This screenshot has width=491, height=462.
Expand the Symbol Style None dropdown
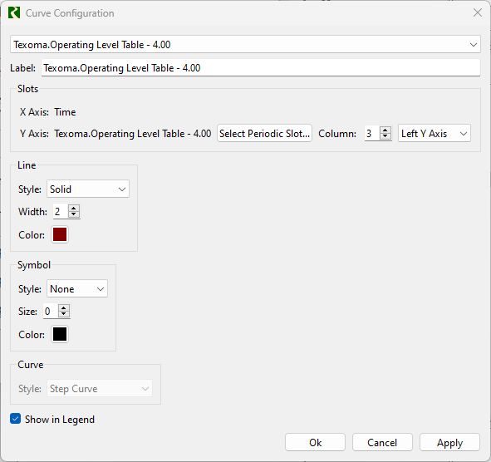(77, 288)
